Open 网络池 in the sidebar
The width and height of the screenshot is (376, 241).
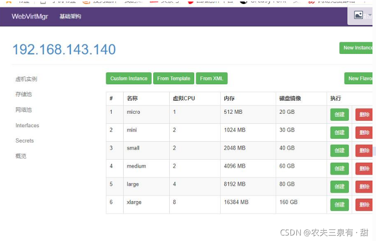click(x=24, y=110)
